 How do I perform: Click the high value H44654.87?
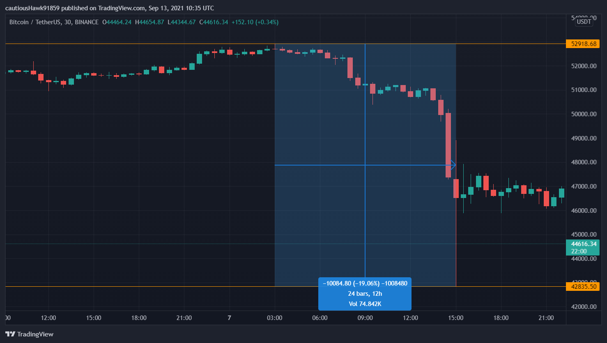pyautogui.click(x=149, y=22)
